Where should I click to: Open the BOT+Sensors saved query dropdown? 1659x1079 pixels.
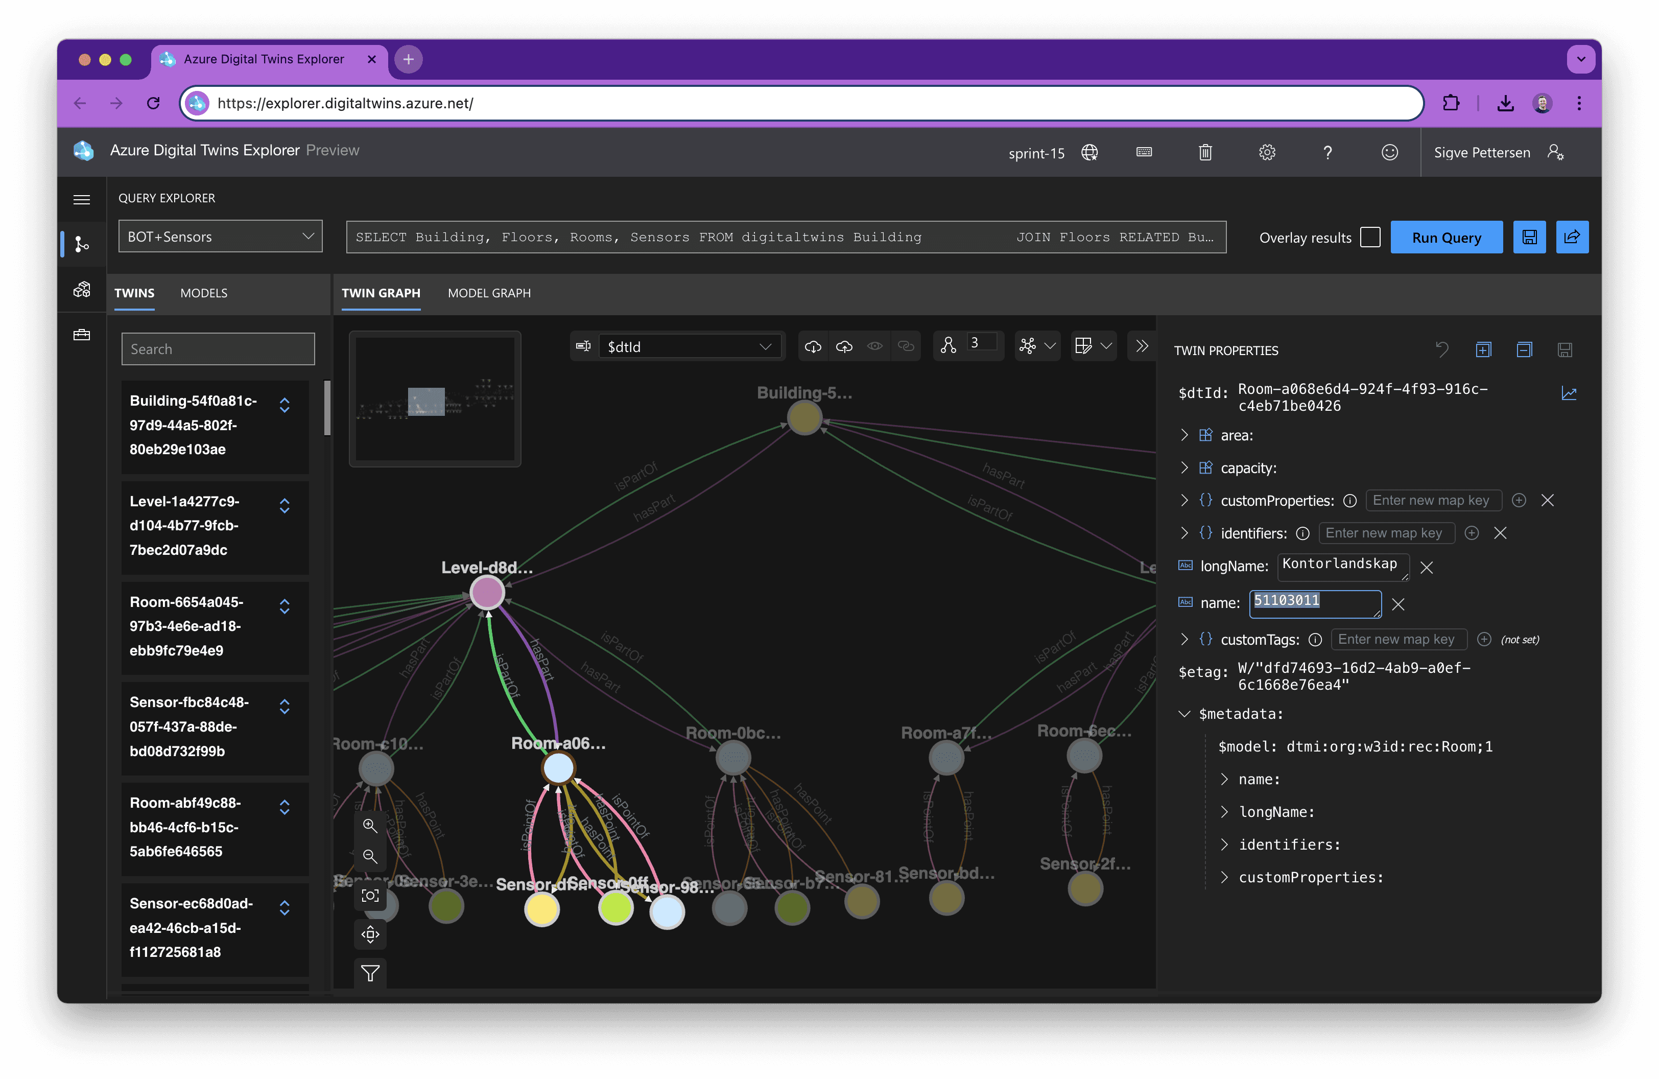pyautogui.click(x=220, y=237)
